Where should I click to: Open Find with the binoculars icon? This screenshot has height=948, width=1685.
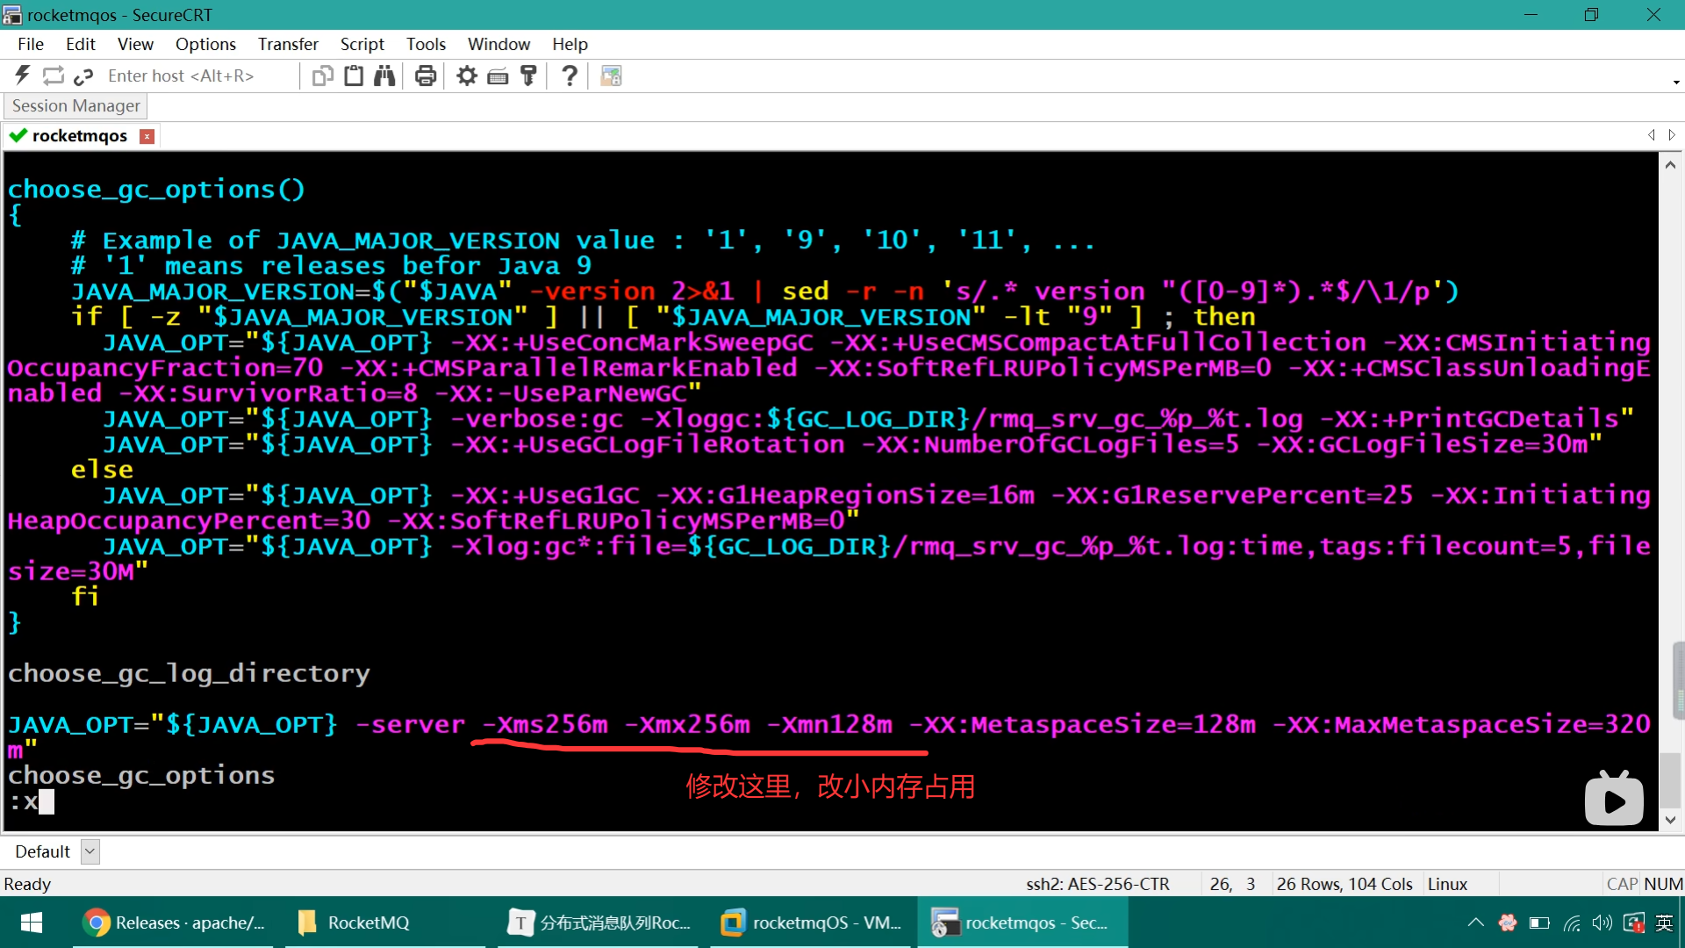click(x=384, y=75)
